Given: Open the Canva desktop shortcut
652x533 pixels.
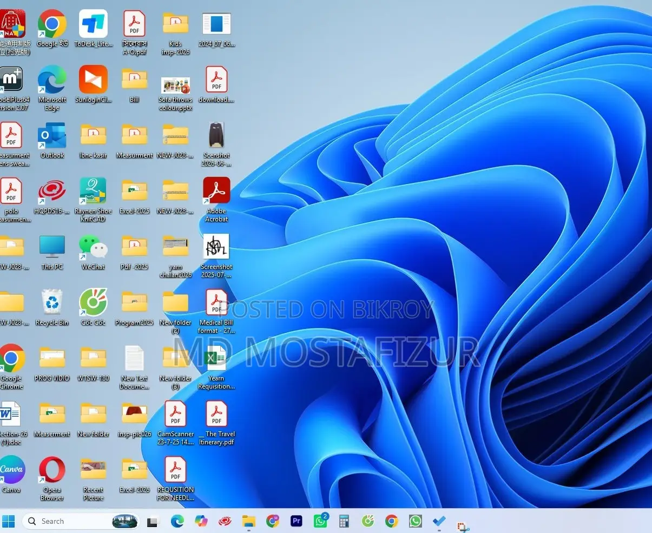Looking at the screenshot, I should coord(11,475).
